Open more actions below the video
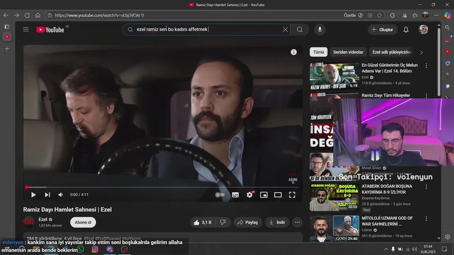The image size is (454, 255). (297, 222)
